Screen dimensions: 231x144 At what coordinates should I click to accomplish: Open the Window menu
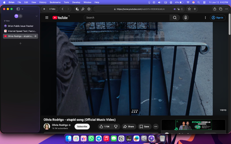(87, 2)
